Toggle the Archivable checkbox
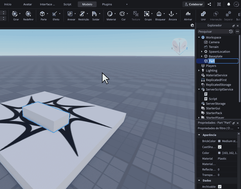241x189 pixels. [220, 187]
